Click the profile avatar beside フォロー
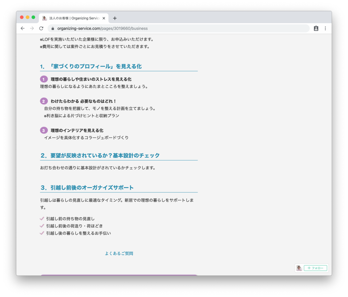Screen dimensions: 348x297 pos(299,268)
